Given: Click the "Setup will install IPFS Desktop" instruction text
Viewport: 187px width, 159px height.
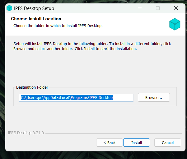Looking at the screenshot, I should pyautogui.click(x=92, y=46).
